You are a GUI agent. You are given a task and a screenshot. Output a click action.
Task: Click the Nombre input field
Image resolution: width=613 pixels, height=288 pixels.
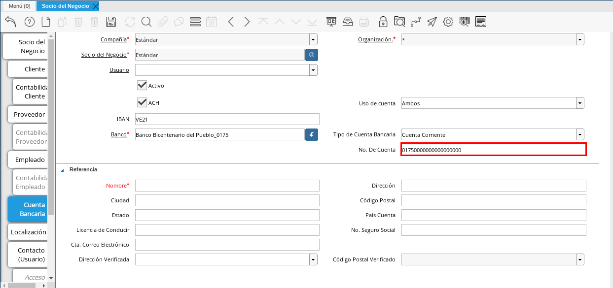227,186
